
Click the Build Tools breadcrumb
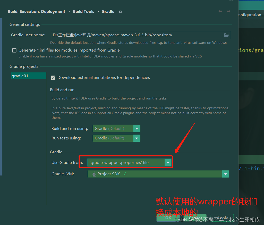click(x=83, y=11)
